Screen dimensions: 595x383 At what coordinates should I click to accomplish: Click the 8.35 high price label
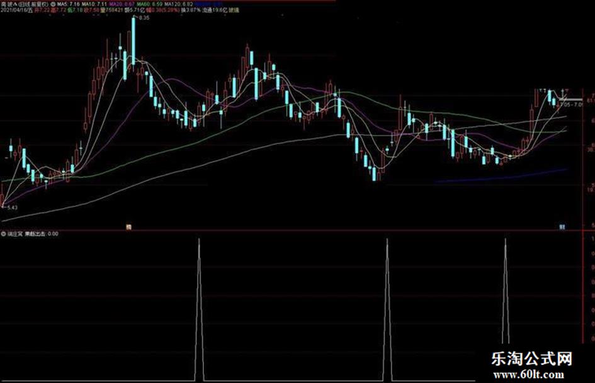tap(144, 18)
